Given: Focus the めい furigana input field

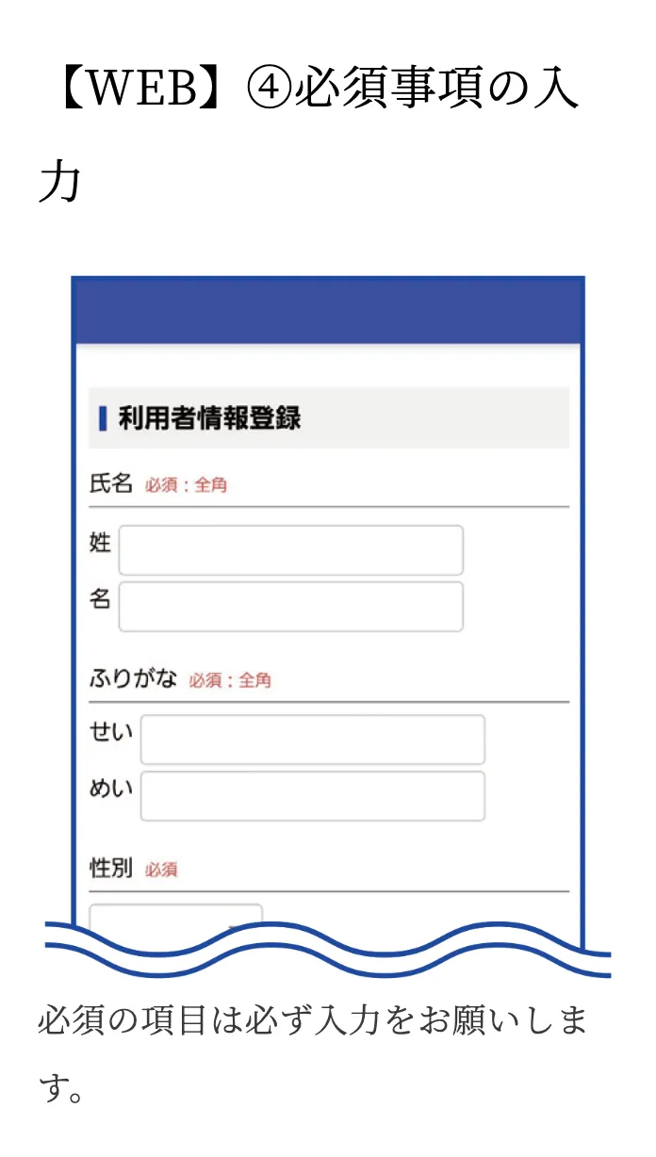Looking at the screenshot, I should [x=312, y=796].
